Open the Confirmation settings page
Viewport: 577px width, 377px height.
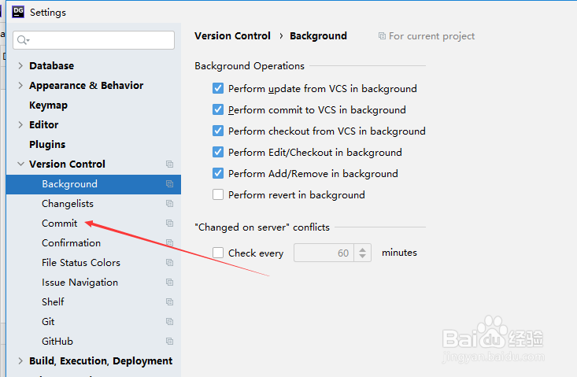71,243
